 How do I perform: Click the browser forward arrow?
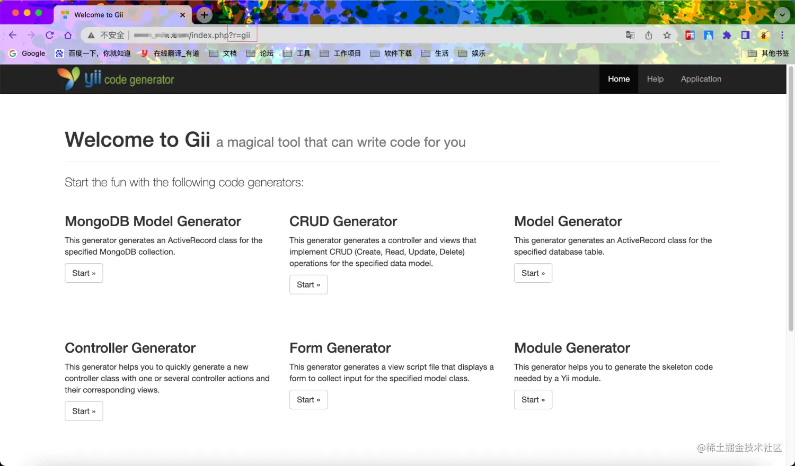pyautogui.click(x=31, y=35)
